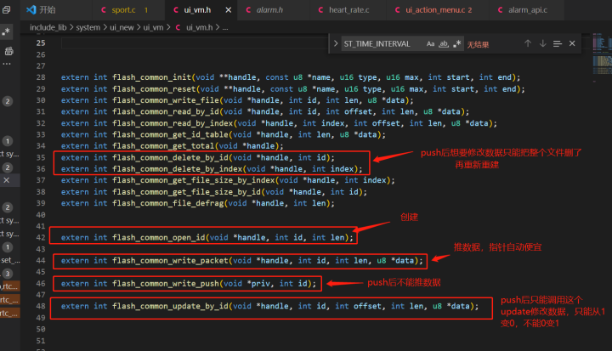Click the result count badge showing 3
The image size is (612, 351).
8,274
